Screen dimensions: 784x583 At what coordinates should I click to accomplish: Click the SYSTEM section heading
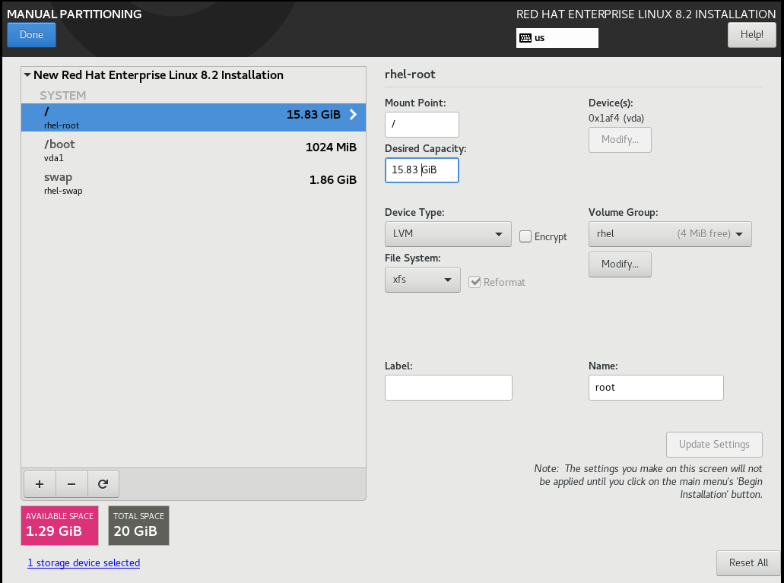[63, 96]
